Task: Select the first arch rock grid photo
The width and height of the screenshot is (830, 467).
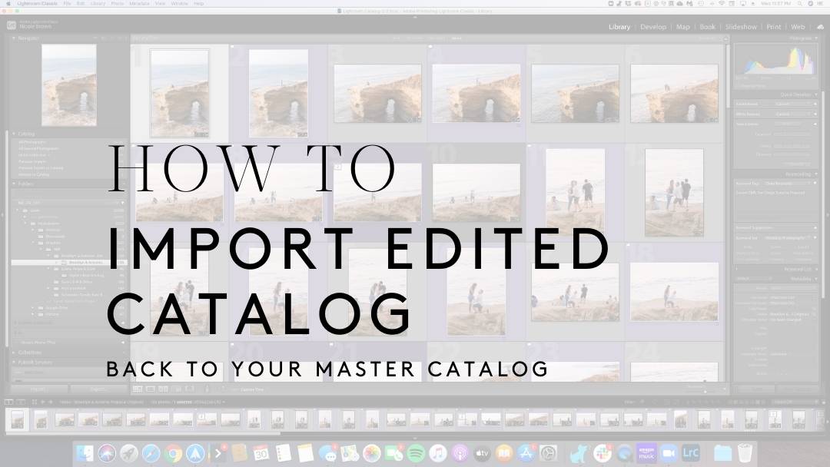Action: [179, 92]
